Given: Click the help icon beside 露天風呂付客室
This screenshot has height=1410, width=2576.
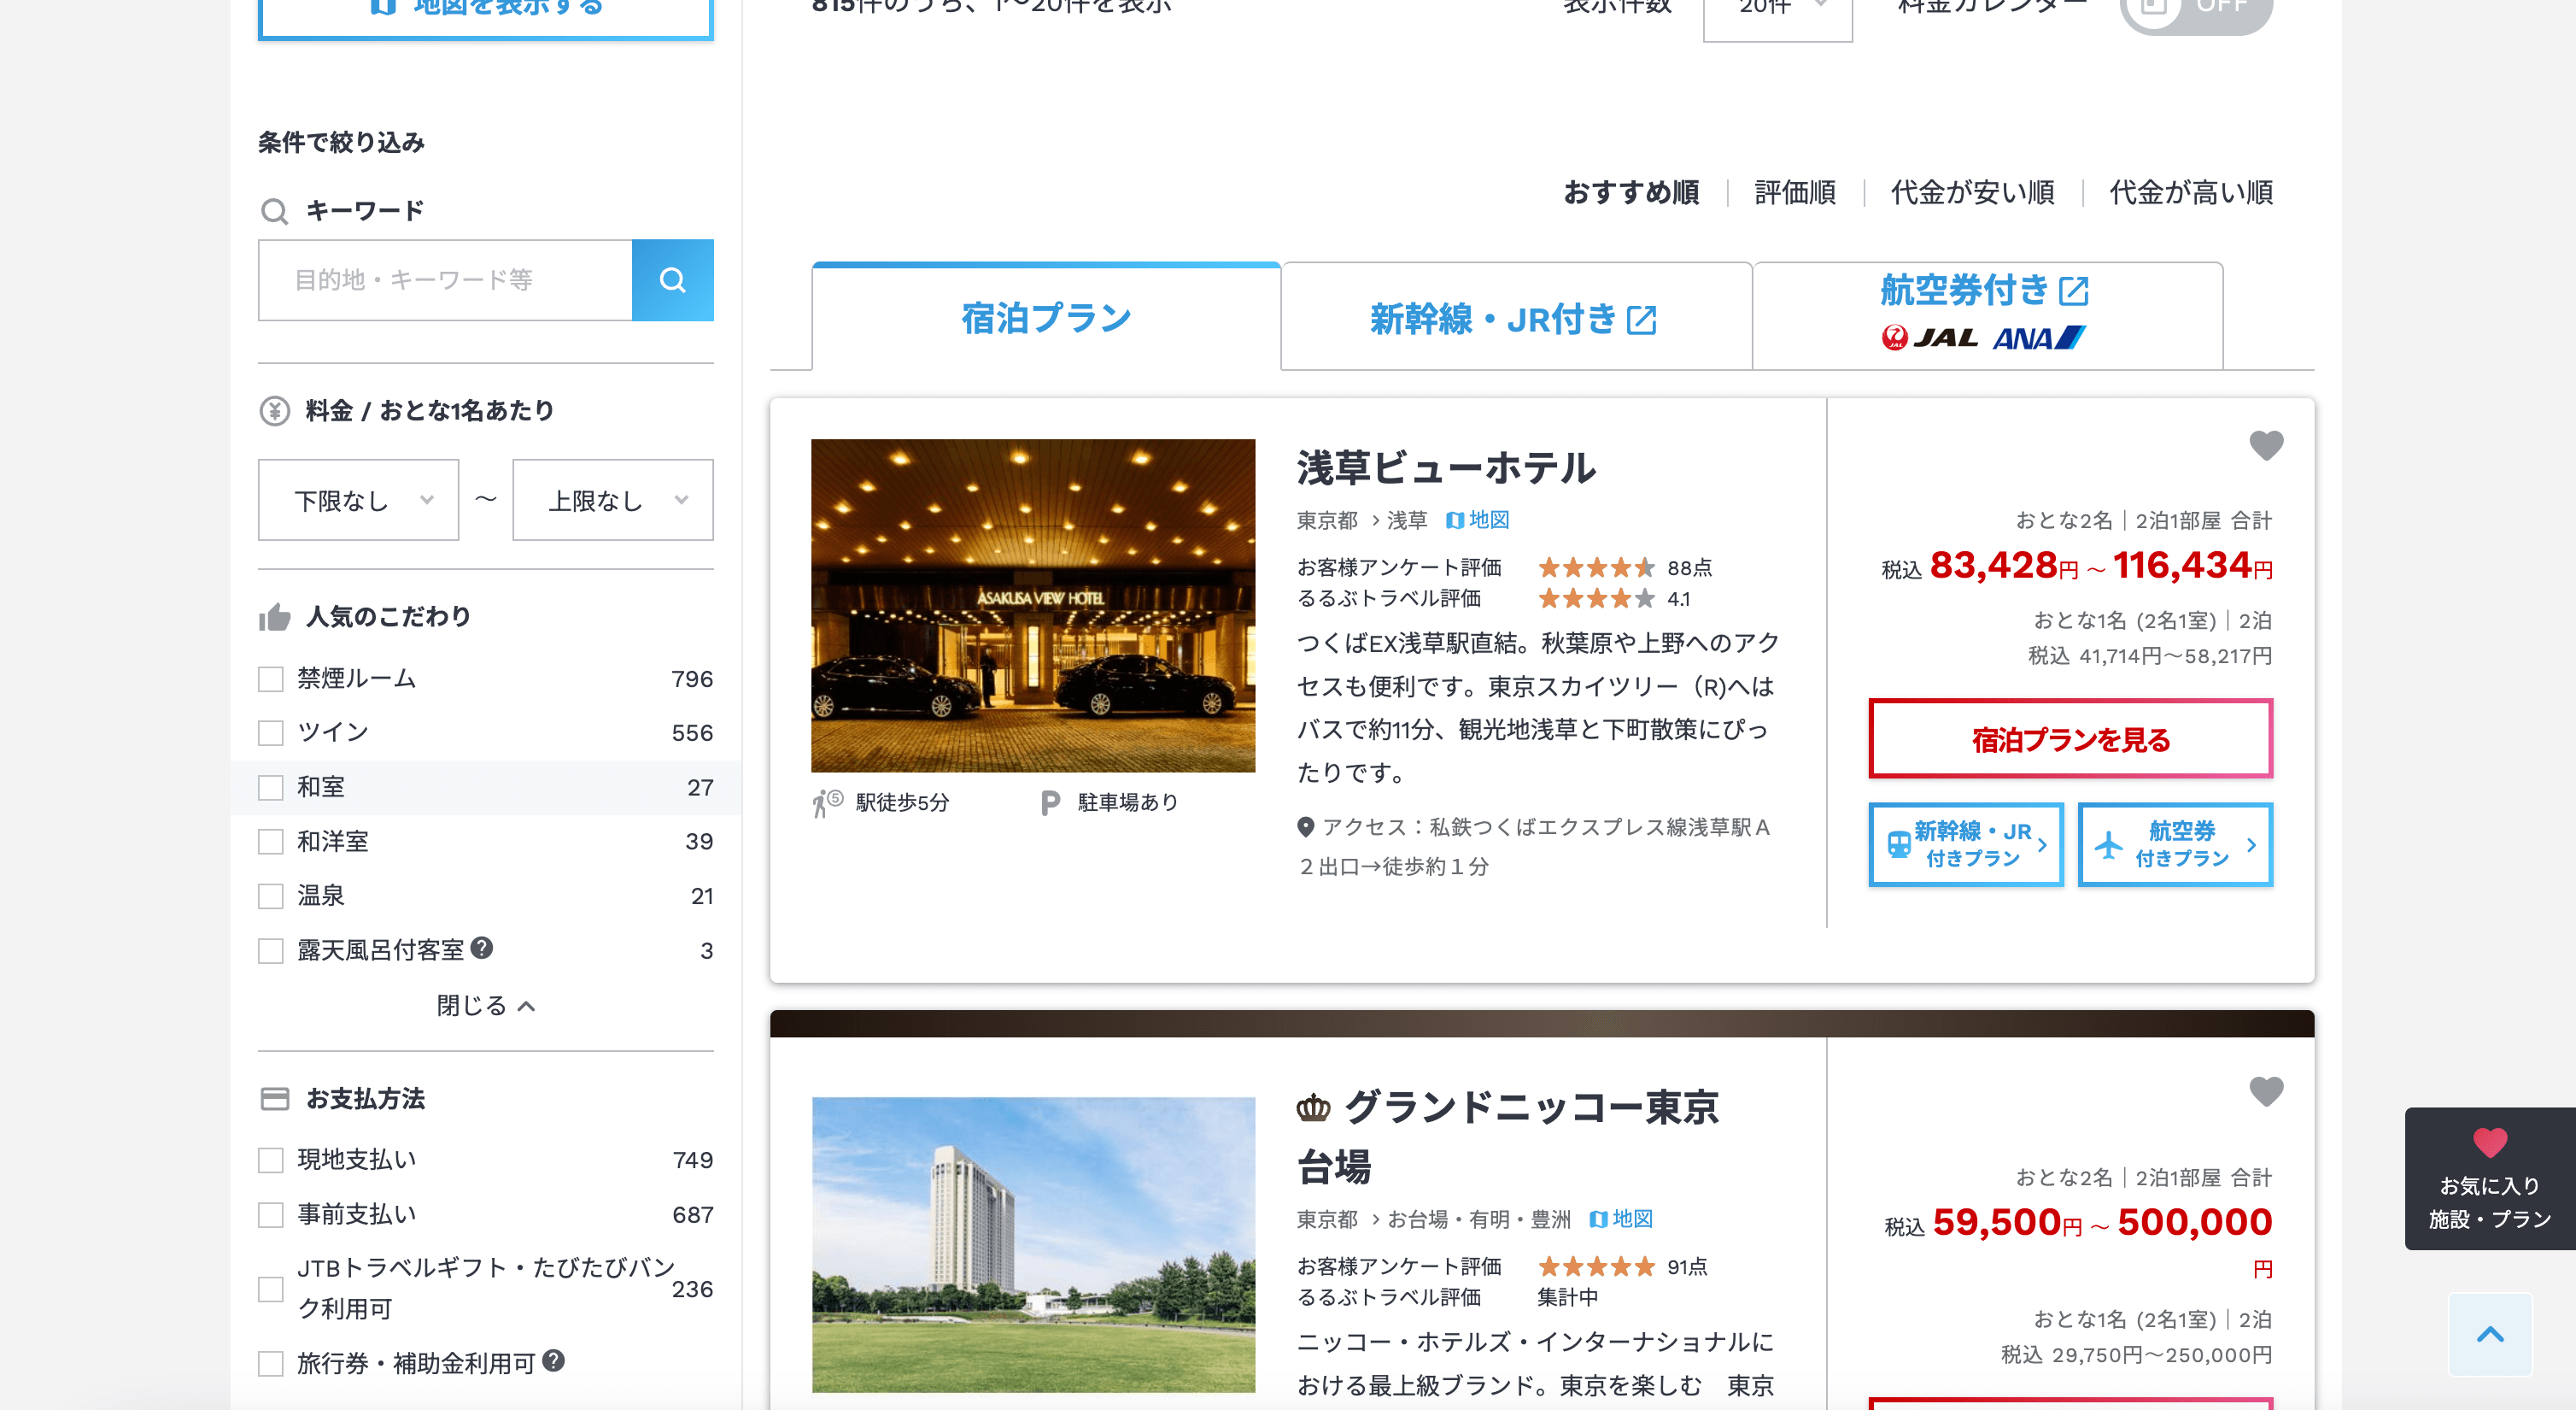Looking at the screenshot, I should (x=482, y=948).
